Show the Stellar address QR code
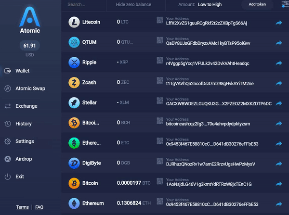 pyautogui.click(x=160, y=101)
